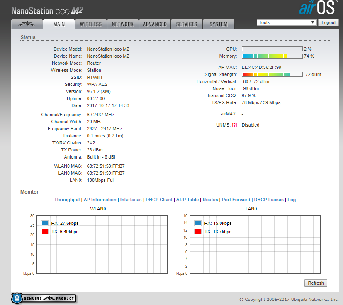The height and width of the screenshot is (305, 343).
Task: Select the channel value 6 / 2437 MHz
Action: 100,115
